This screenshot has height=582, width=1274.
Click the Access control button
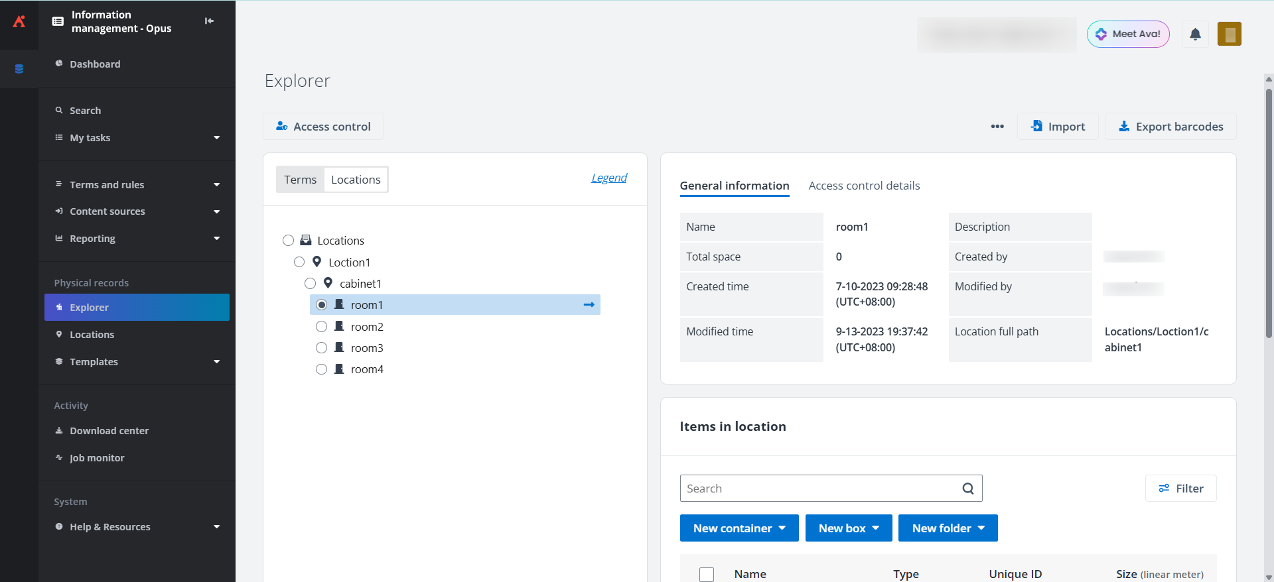[x=323, y=126]
